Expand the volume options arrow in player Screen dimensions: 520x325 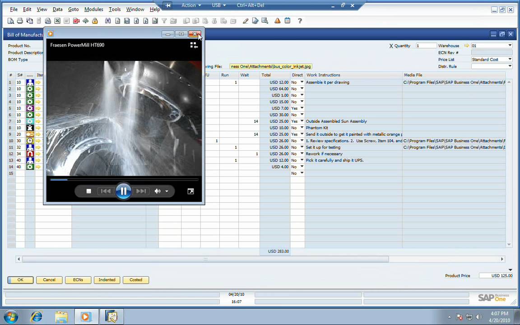[167, 191]
